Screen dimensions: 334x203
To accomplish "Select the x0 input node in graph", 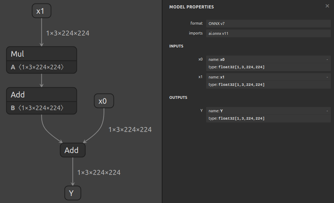I will (x=104, y=101).
